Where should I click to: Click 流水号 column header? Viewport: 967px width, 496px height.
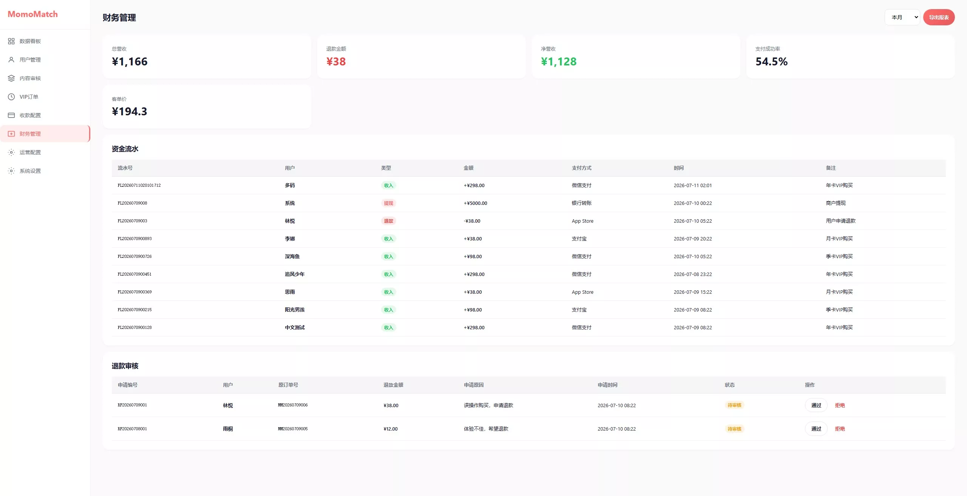(x=125, y=168)
